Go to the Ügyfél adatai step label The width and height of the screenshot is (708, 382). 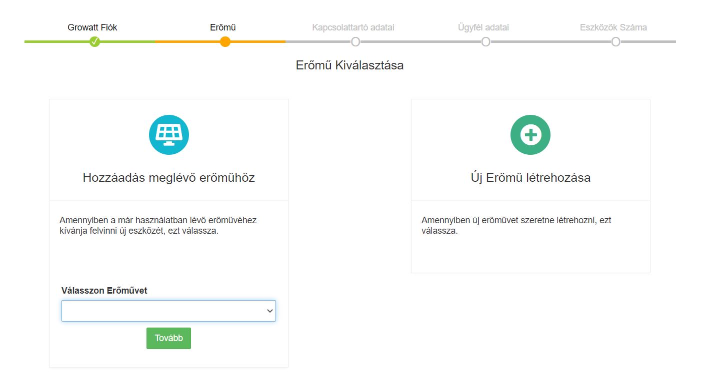(x=483, y=27)
